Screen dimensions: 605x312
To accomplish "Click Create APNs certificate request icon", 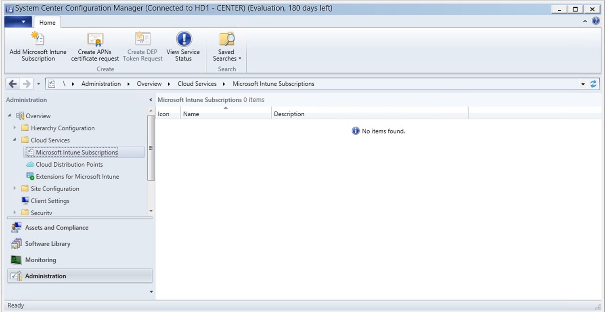I will click(x=95, y=39).
